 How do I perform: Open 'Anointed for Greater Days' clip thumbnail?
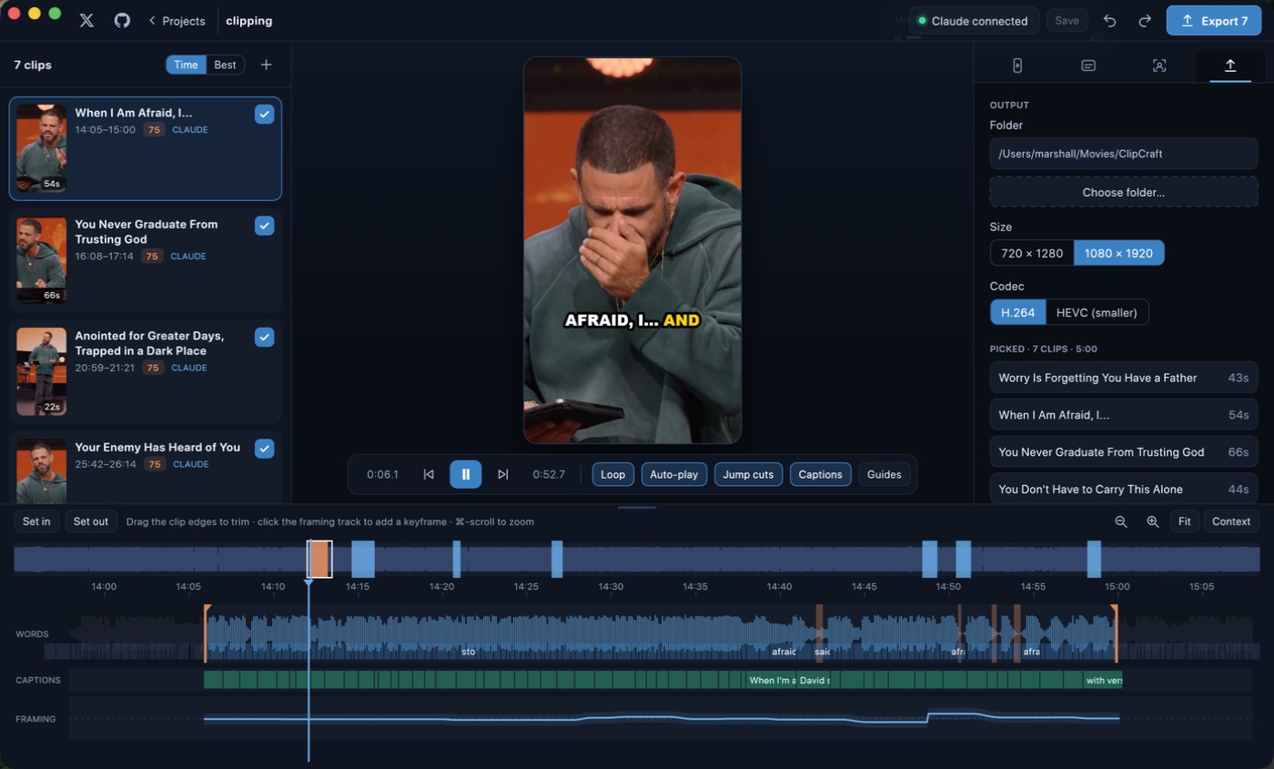point(42,371)
